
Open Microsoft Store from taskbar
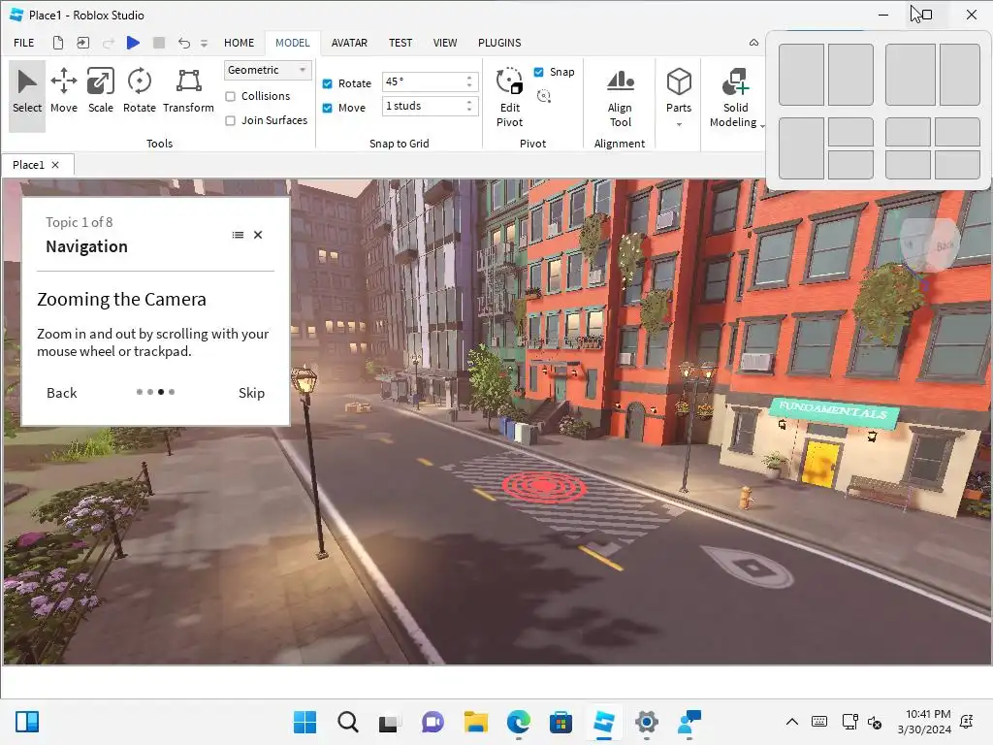click(561, 722)
